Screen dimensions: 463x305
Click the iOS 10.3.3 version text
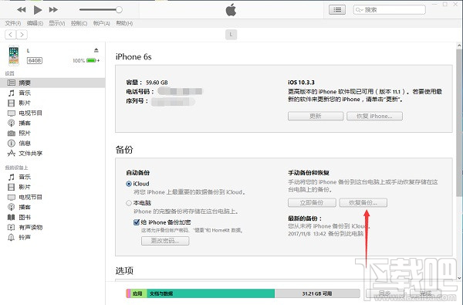(301, 83)
